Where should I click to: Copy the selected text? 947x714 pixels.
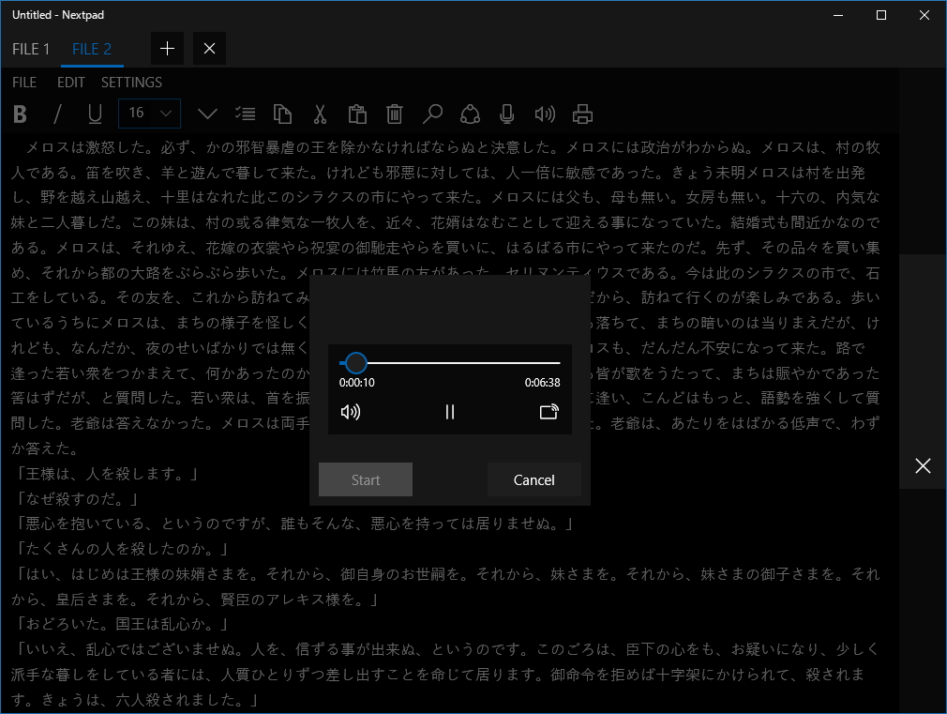[x=282, y=114]
